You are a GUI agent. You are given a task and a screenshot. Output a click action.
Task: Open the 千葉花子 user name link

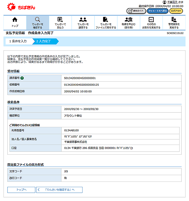click(x=172, y=2)
